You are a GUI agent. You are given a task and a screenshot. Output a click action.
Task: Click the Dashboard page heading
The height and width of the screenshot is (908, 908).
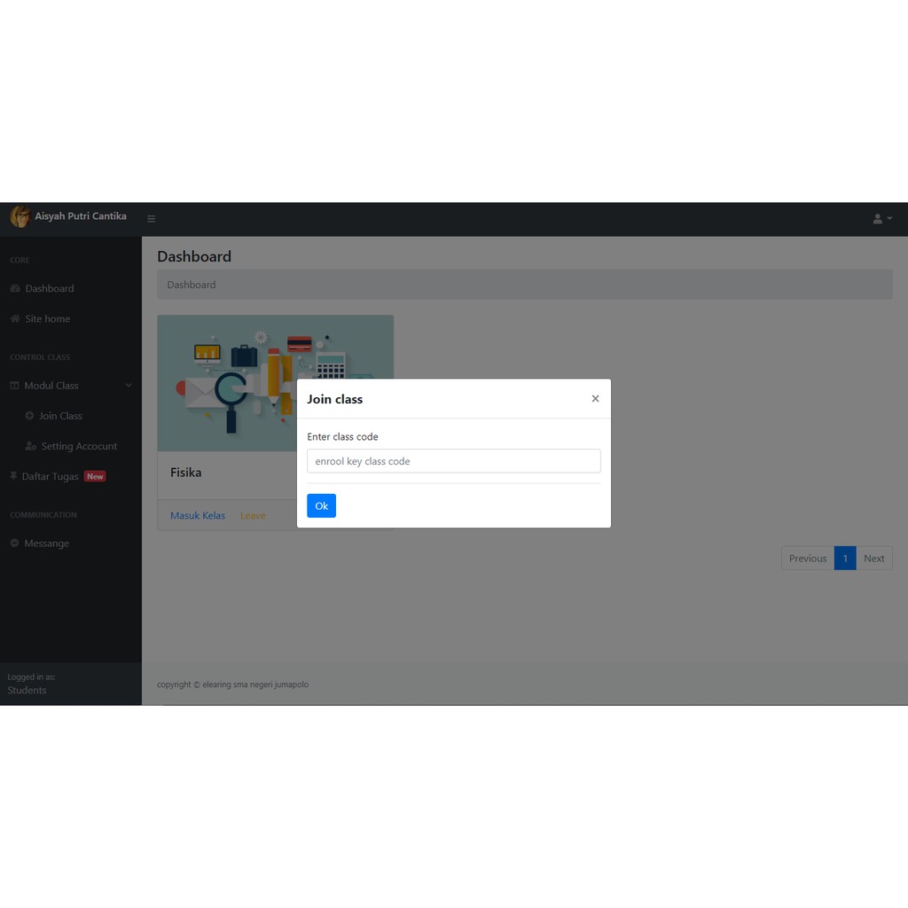[x=194, y=256]
